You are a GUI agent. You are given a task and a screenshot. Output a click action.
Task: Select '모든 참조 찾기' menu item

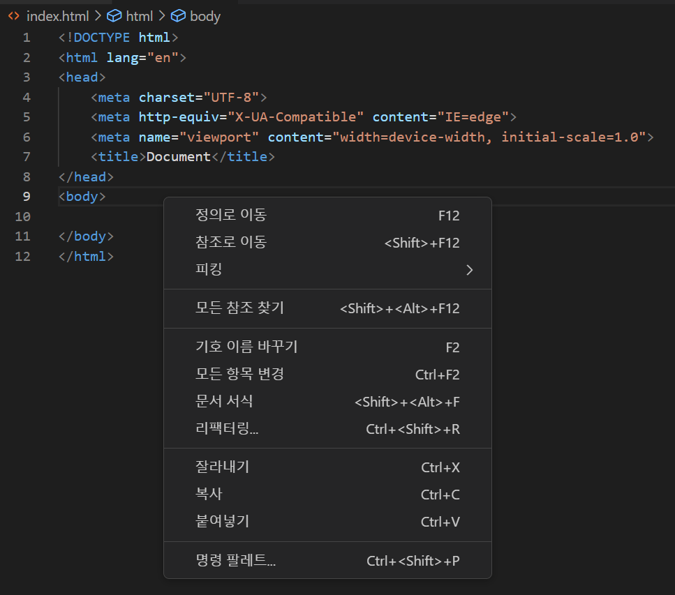(x=327, y=308)
